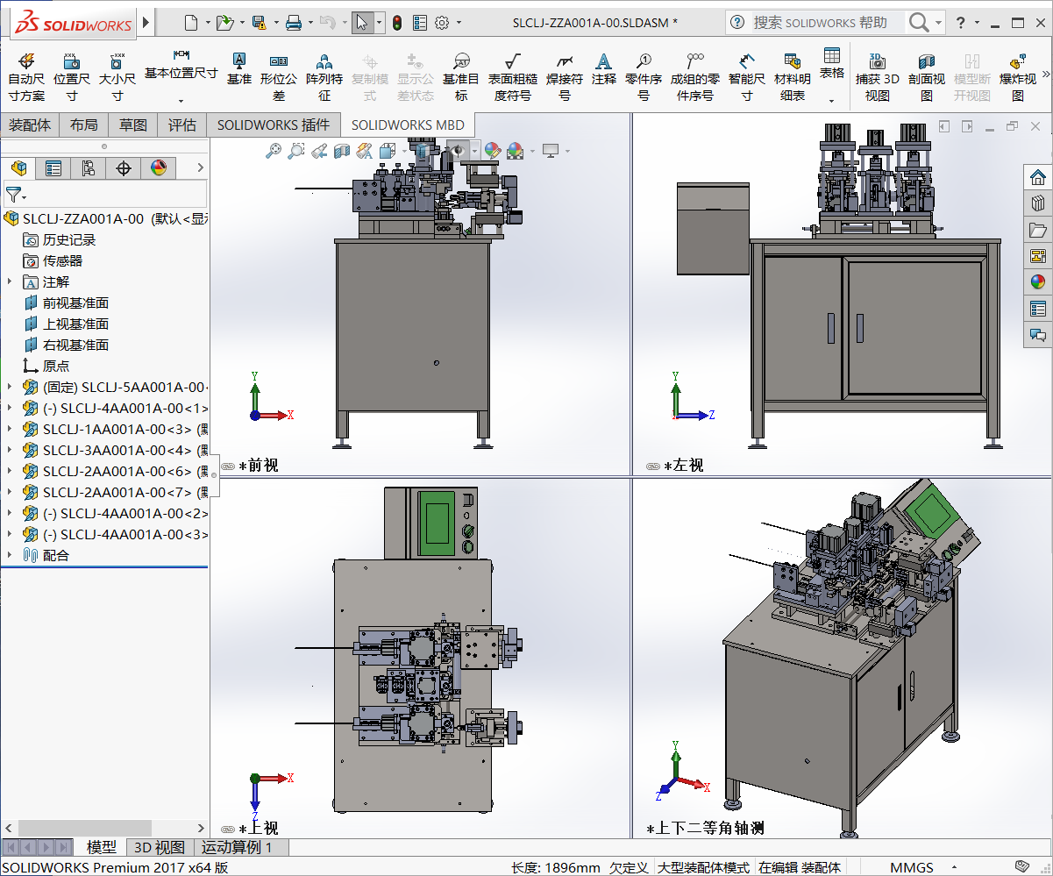Expand the 配合 mates folder
1053x876 pixels.
[x=10, y=555]
